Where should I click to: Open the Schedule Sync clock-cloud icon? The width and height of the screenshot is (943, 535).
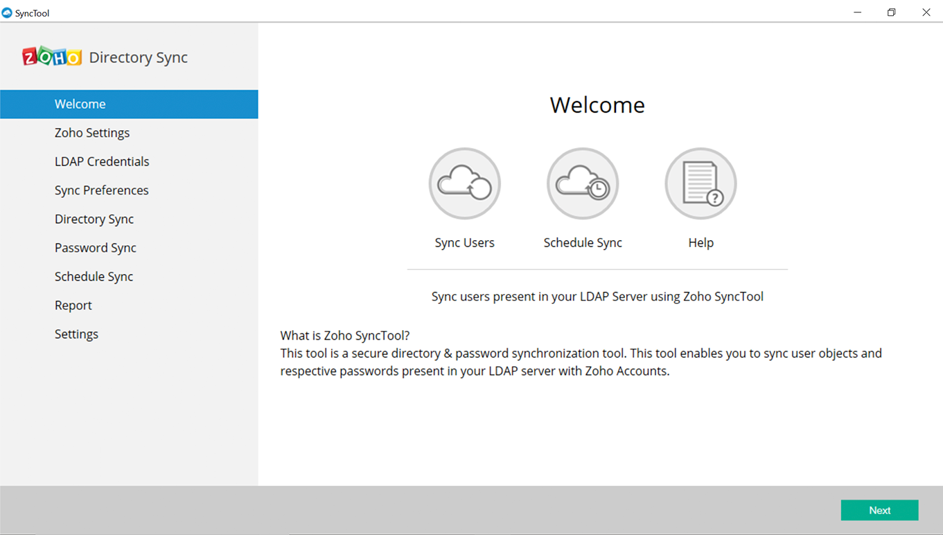pos(583,183)
